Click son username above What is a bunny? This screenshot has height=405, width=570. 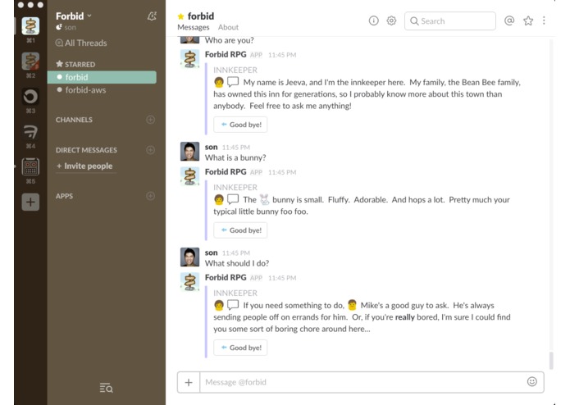point(212,147)
